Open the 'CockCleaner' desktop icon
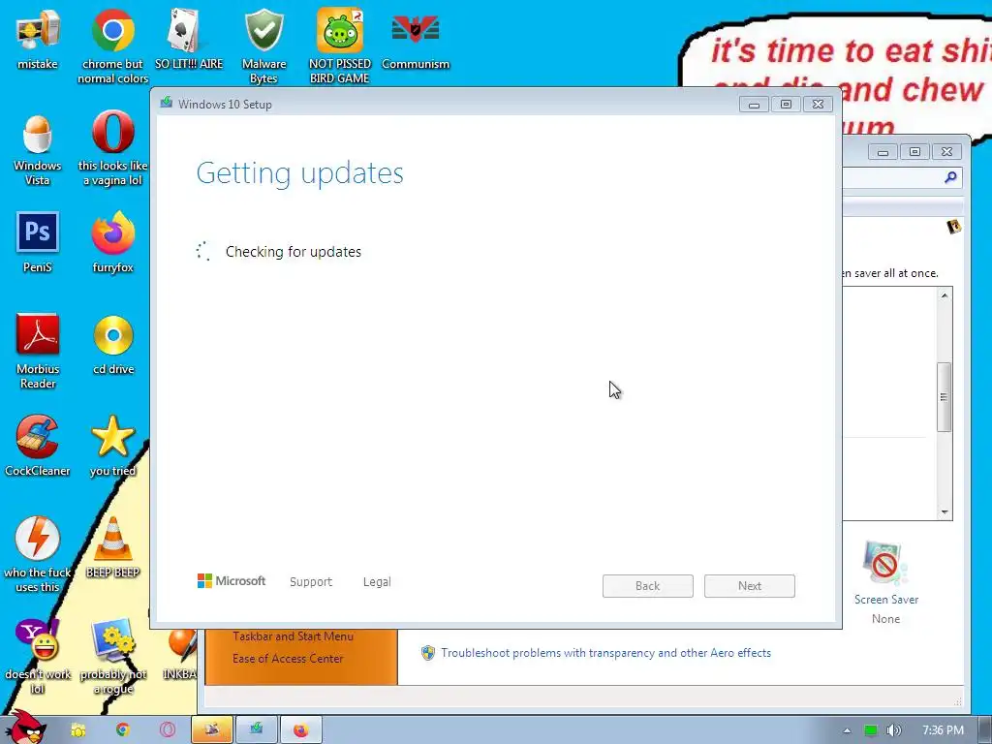This screenshot has width=992, height=744. [38, 446]
